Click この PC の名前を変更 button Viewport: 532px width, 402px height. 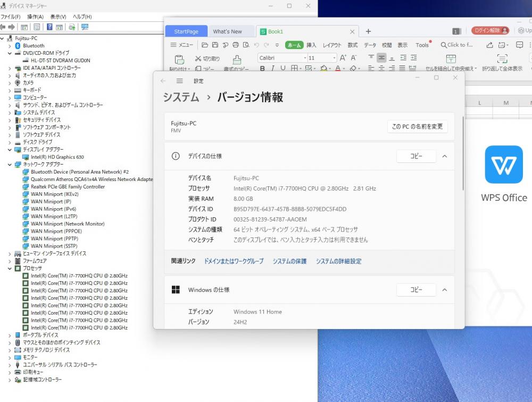click(417, 127)
